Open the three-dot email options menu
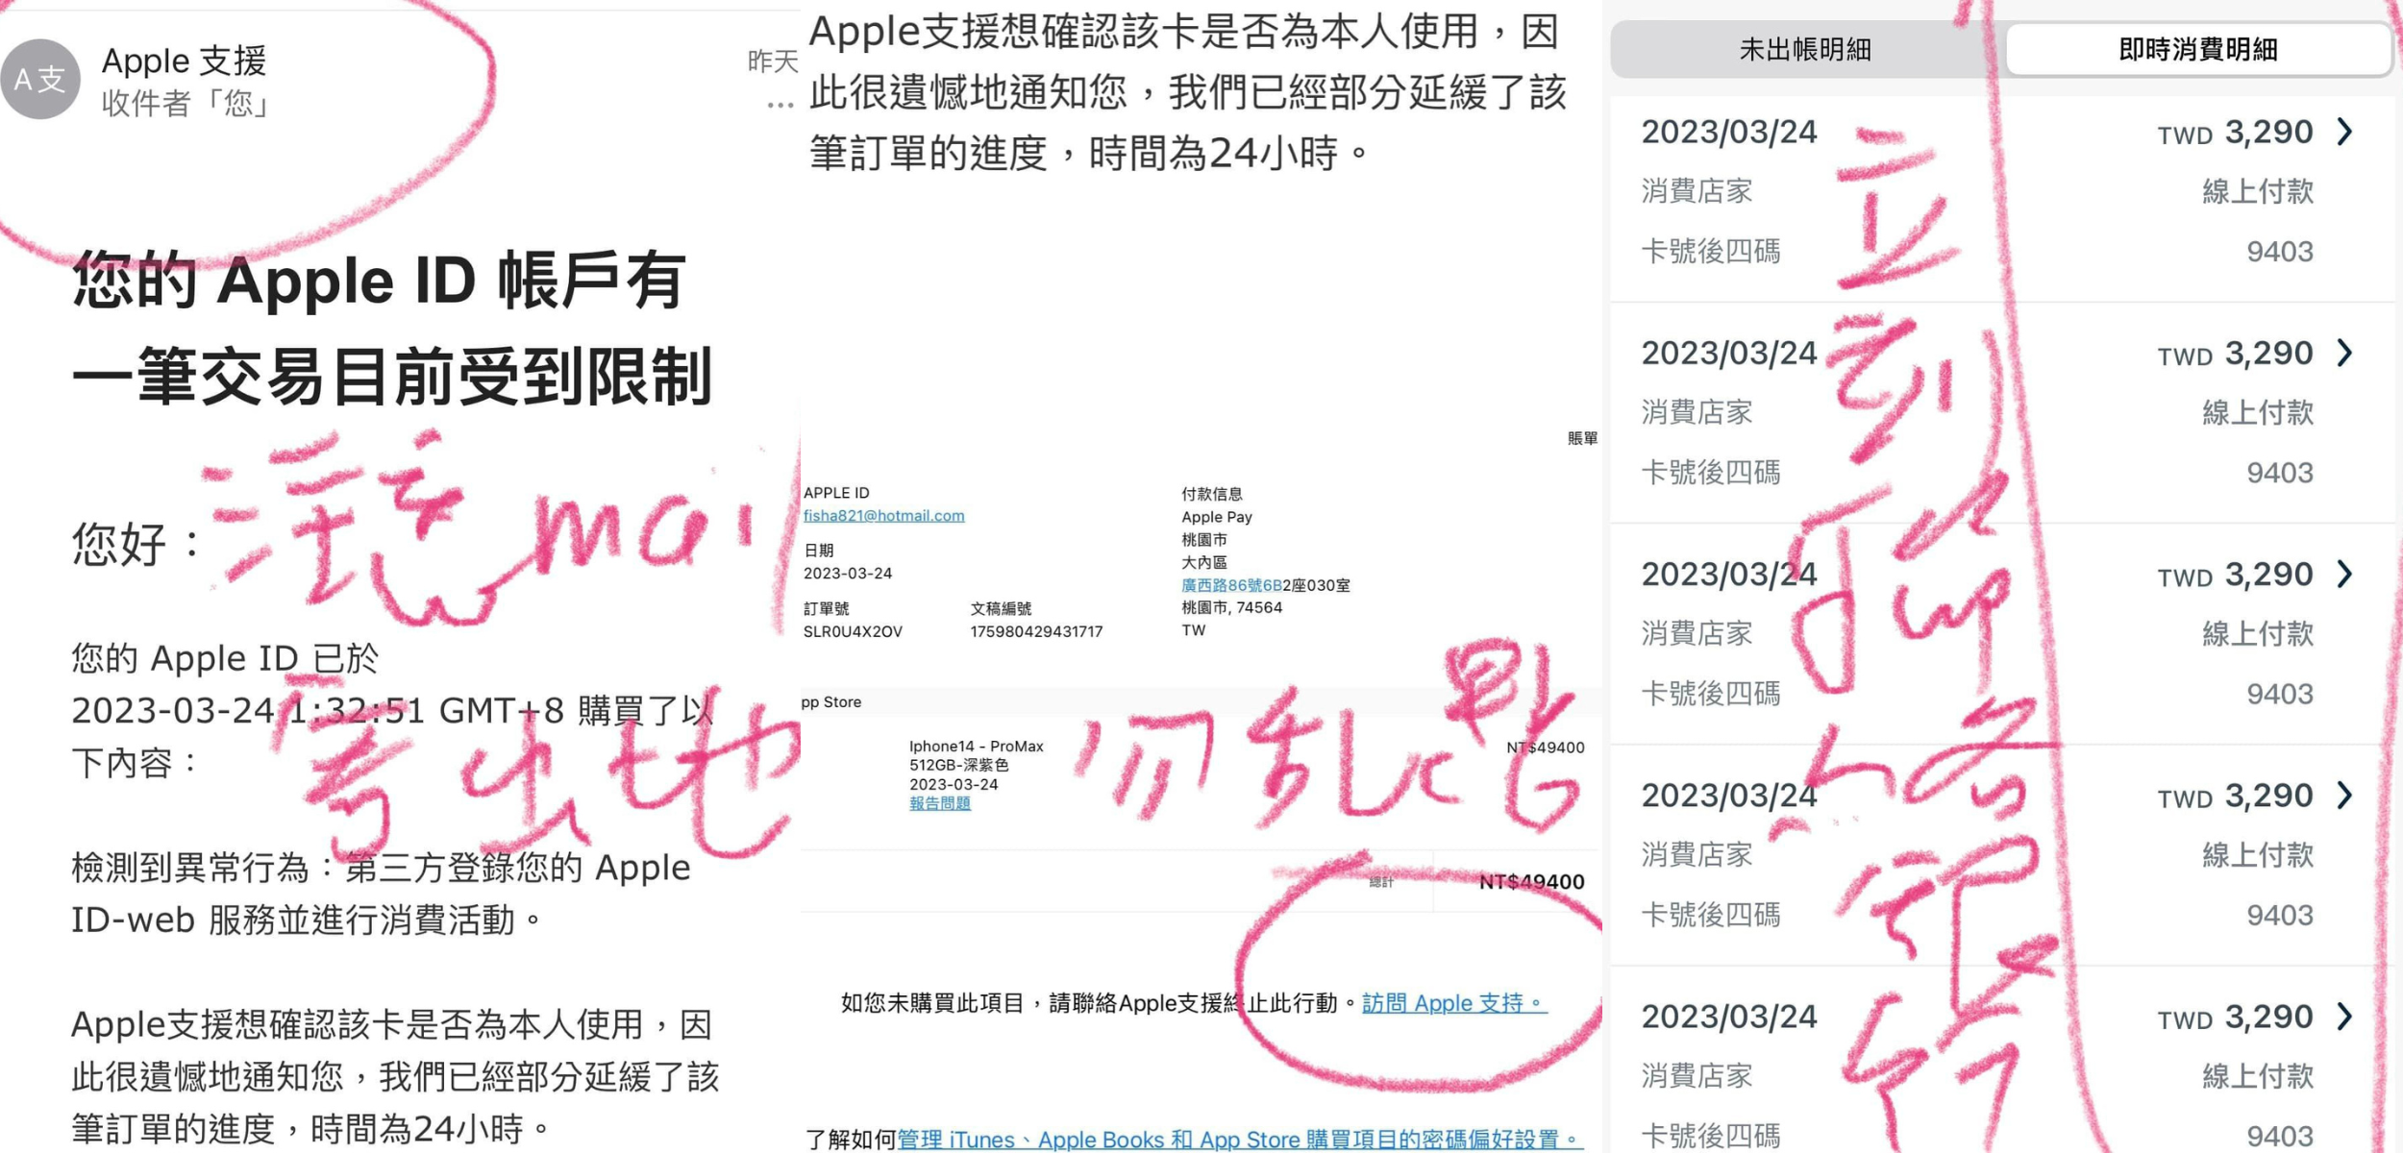Screen dimensions: 2403x1153 point(780,104)
